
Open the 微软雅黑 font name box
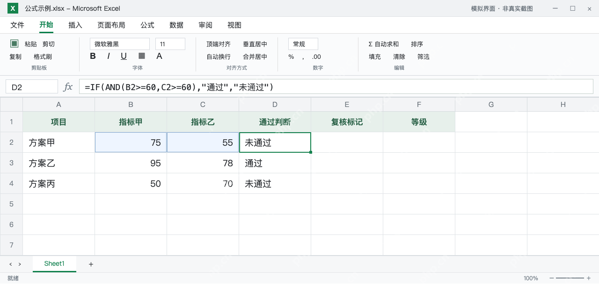click(120, 44)
